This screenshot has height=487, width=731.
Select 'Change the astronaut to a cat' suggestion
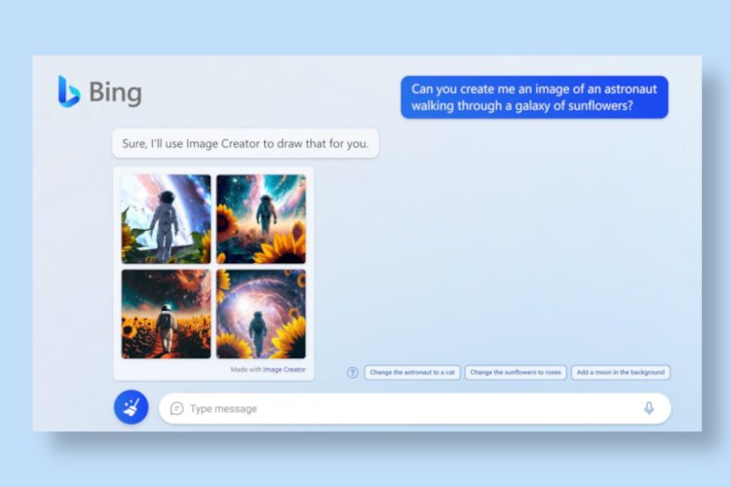[412, 372]
